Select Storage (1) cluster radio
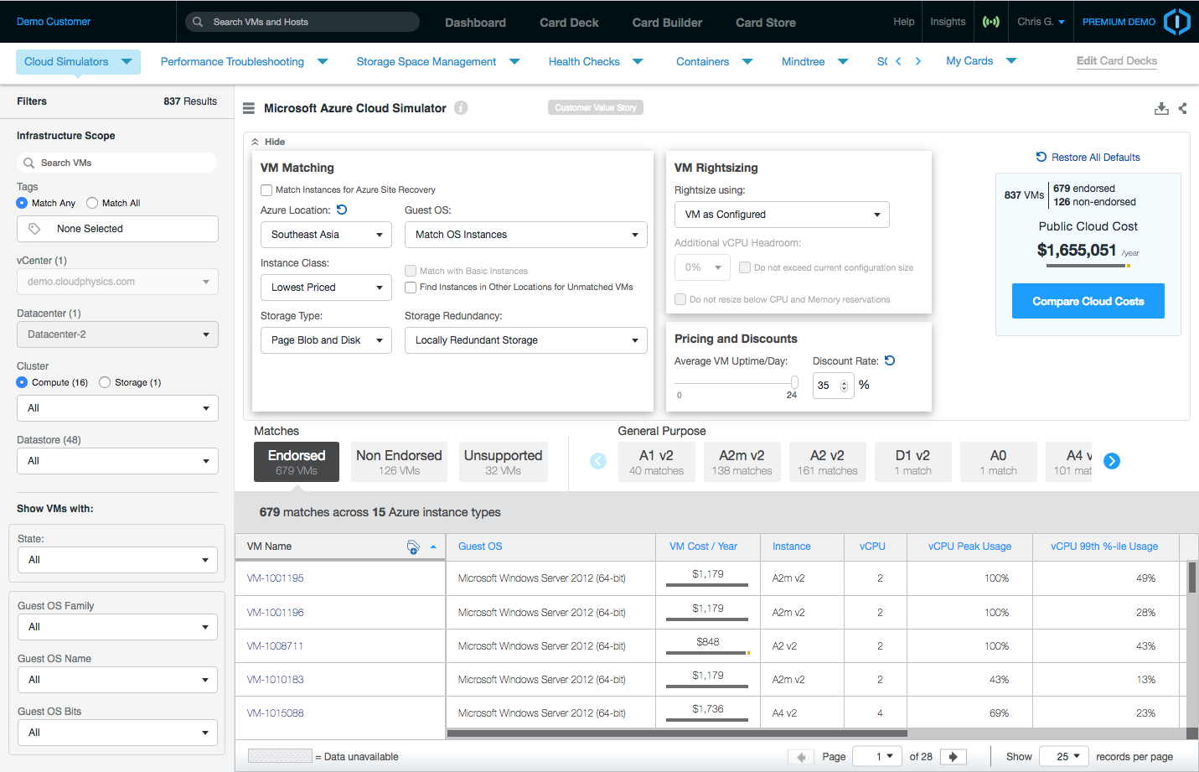 105,382
